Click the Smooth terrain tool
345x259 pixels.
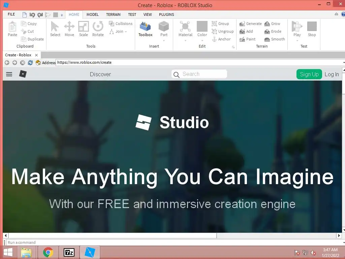pyautogui.click(x=275, y=39)
